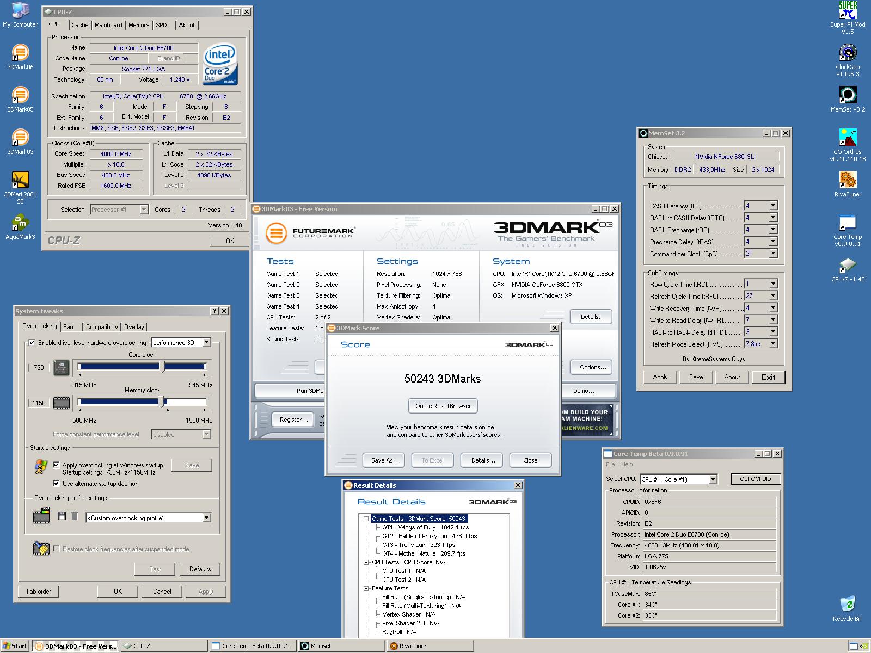The width and height of the screenshot is (871, 653).
Task: Collapse the CPU Tests tree node
Action: 366,562
